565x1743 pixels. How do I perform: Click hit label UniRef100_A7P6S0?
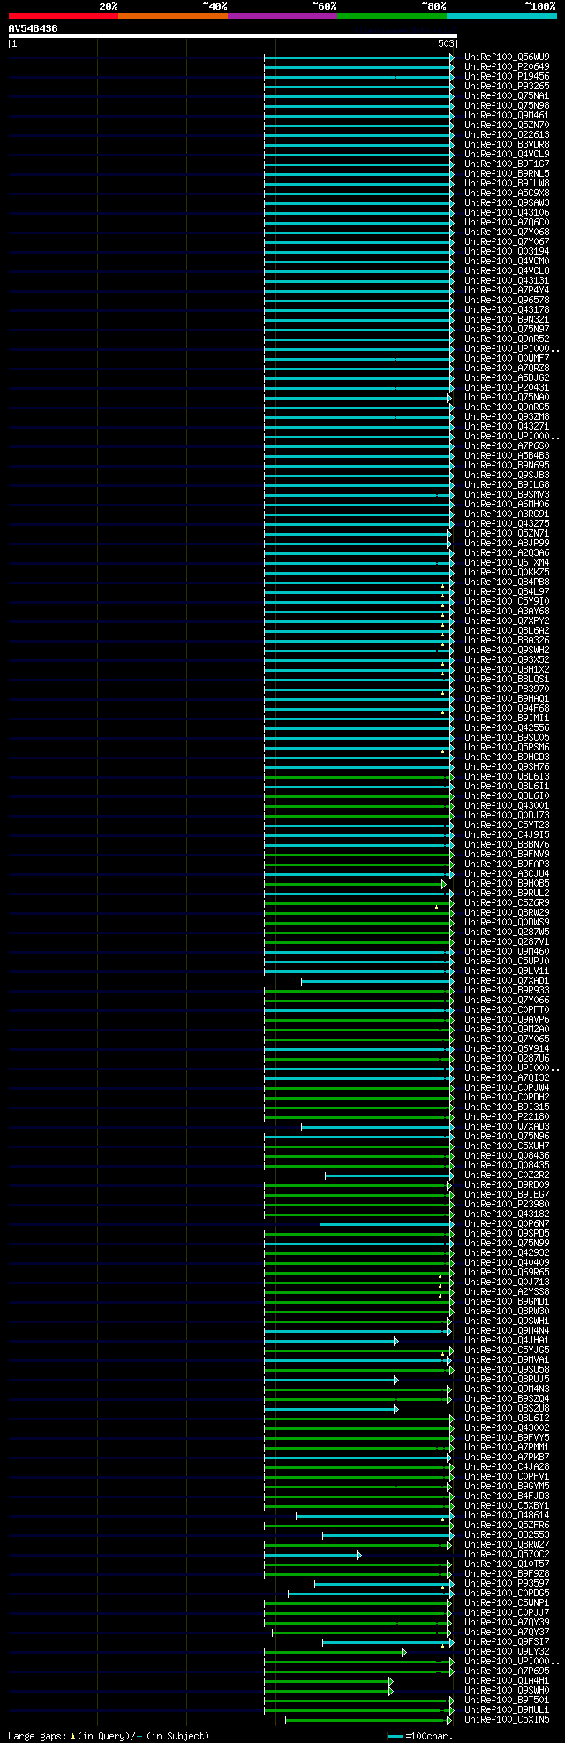[507, 445]
